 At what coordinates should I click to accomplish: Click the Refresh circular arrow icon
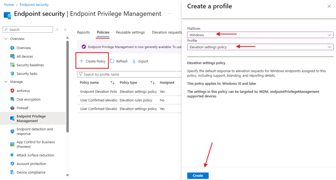112,61
